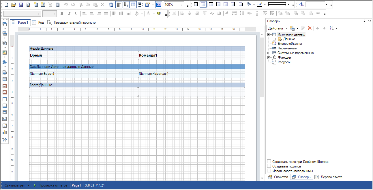Select the chart component in the toolbox
The height and width of the screenshot is (190, 373).
pos(4,132)
